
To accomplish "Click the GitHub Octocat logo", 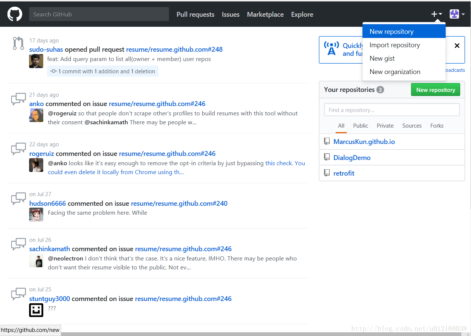I will [x=15, y=15].
